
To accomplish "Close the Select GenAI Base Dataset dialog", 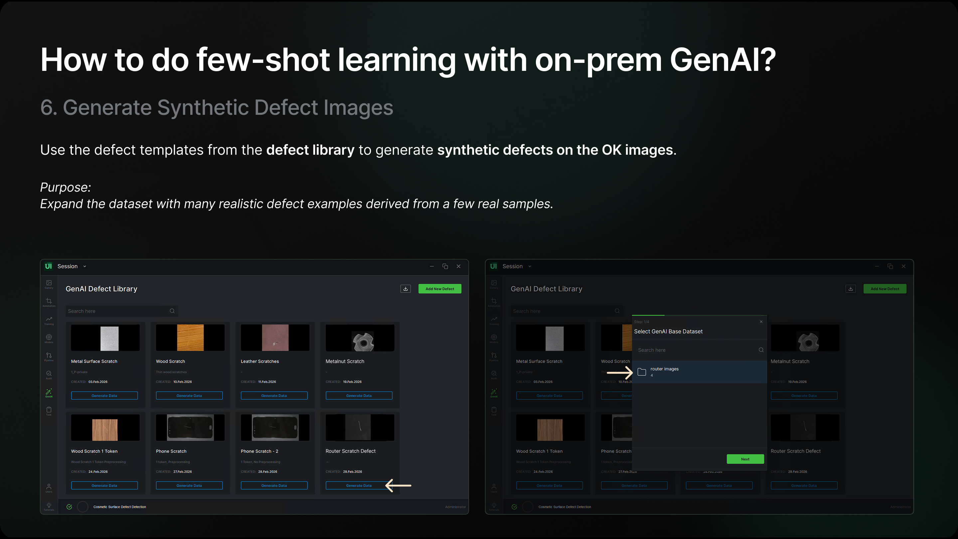I will point(761,322).
